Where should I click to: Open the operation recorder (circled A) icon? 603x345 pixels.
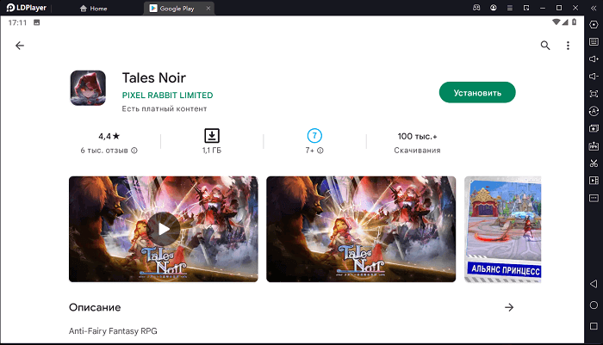[594, 111]
